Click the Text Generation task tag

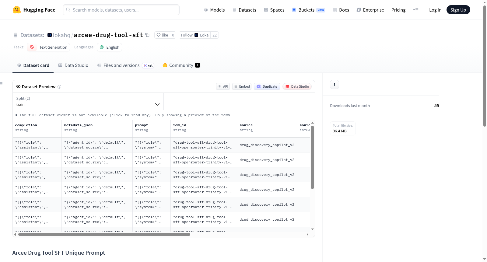48,47
